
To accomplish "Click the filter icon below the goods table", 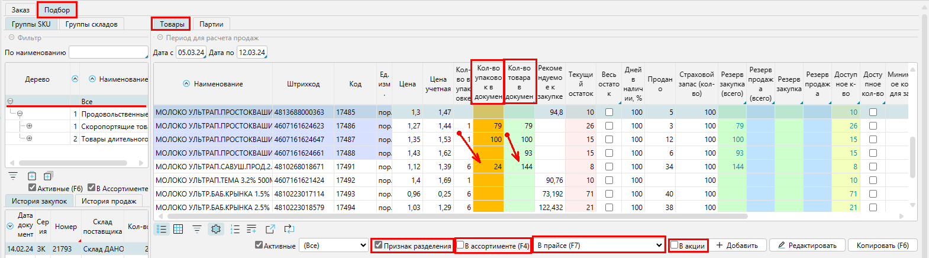I will click(x=197, y=229).
